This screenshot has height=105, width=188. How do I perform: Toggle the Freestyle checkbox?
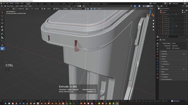pos(162,77)
